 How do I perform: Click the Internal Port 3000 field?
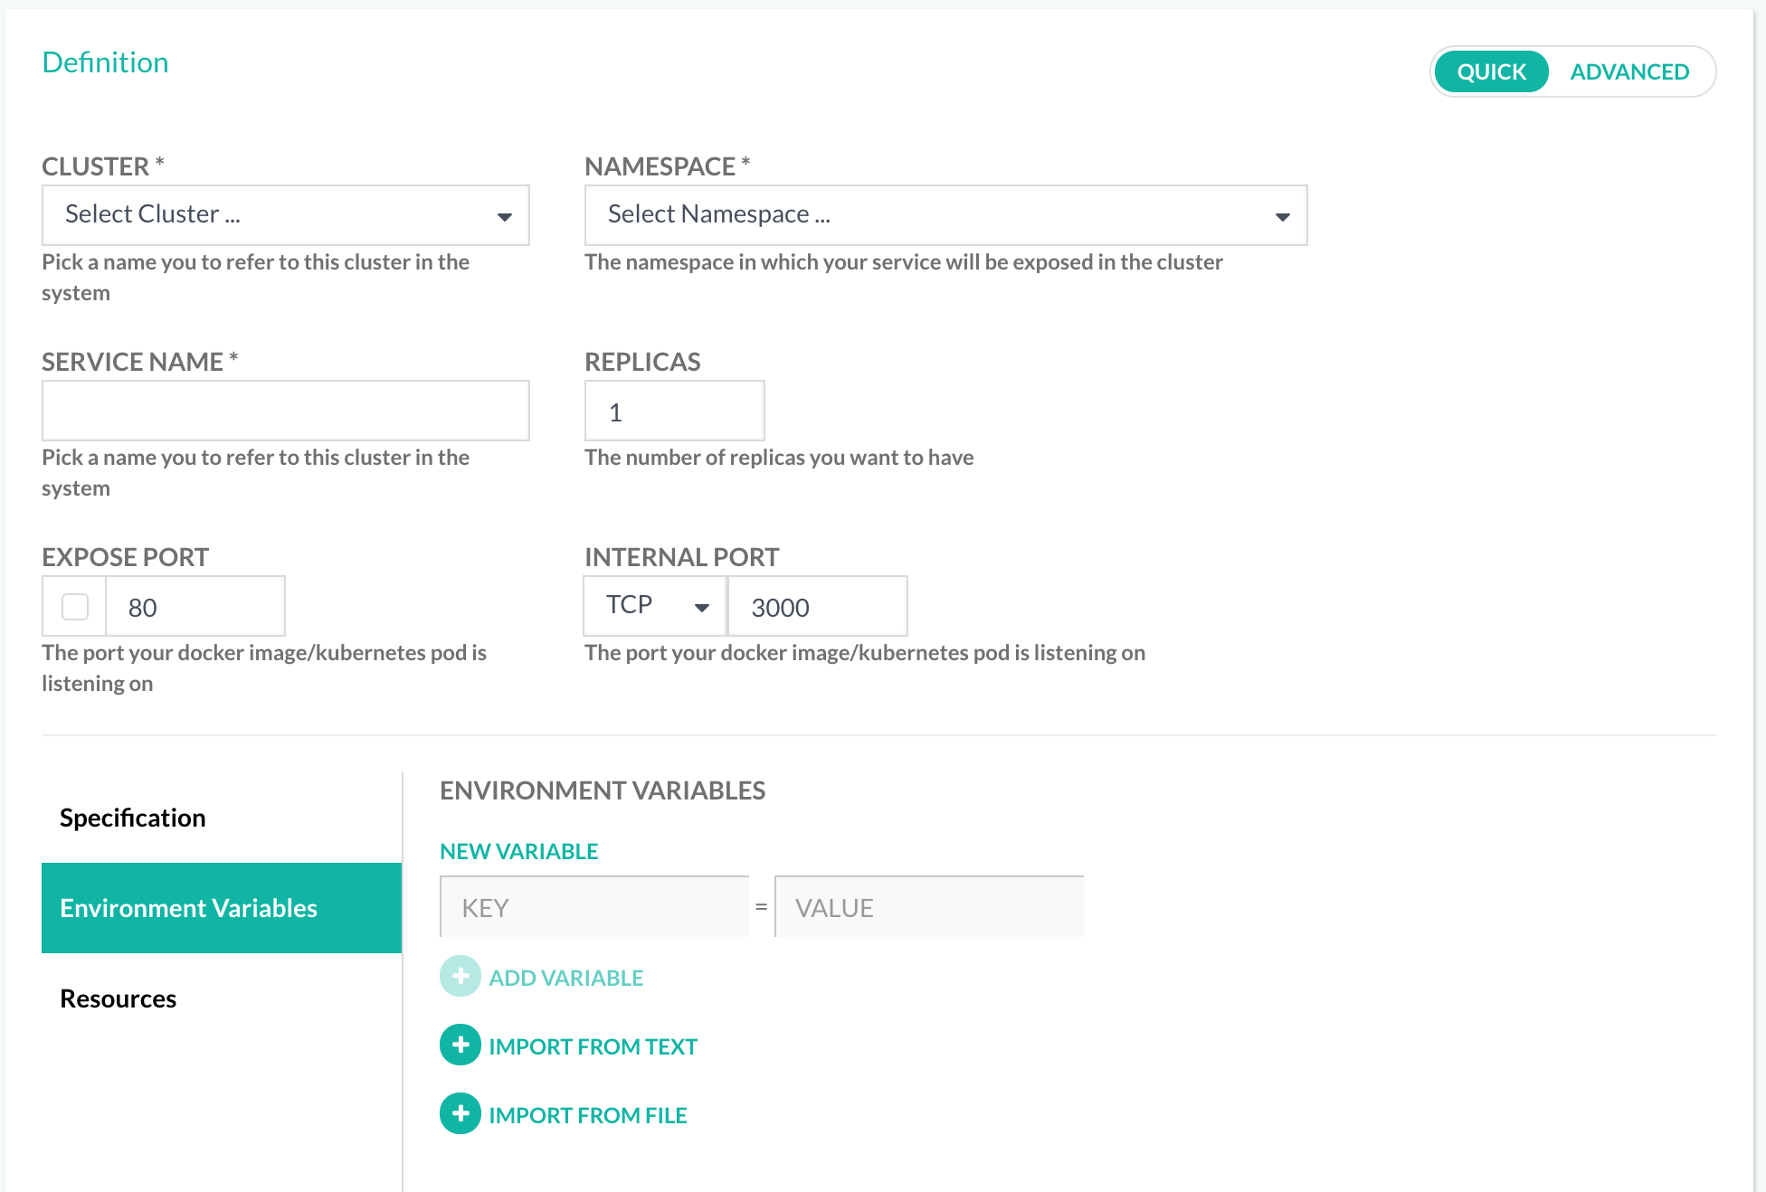pos(817,607)
